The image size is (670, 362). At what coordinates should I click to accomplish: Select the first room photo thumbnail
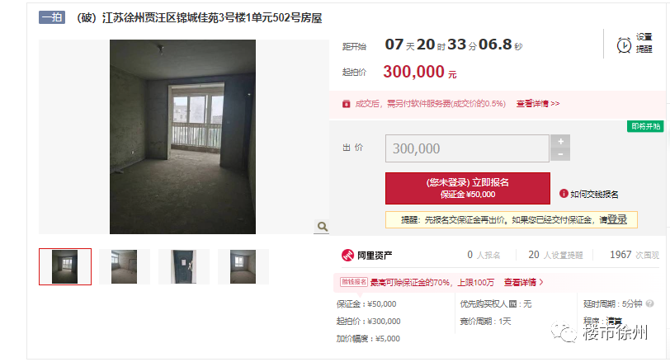point(65,267)
